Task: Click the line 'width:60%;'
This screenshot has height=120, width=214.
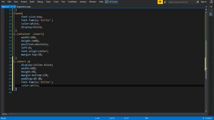Action: (29, 68)
